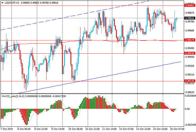The image size is (196, 132).
Task: Click the 0.99115 price scale value
Action: coord(190,83)
